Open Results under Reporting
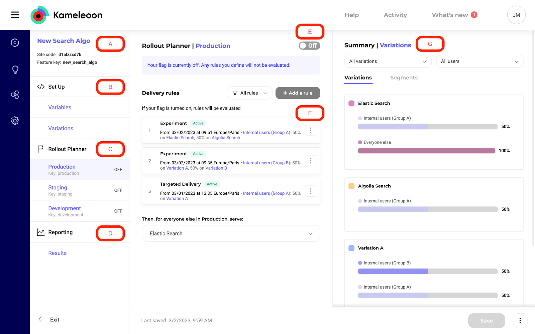Image resolution: width=535 pixels, height=334 pixels. click(x=57, y=253)
